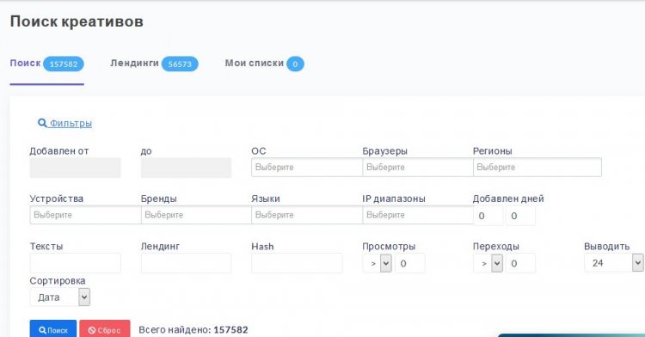Image resolution: width=645 pixels, height=337 pixels.
Task: Switch to the Мои списки tab
Action: [255, 64]
